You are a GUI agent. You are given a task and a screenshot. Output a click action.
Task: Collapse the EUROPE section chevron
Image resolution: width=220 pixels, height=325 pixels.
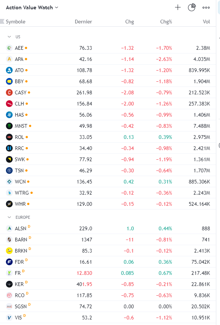(x=9, y=217)
